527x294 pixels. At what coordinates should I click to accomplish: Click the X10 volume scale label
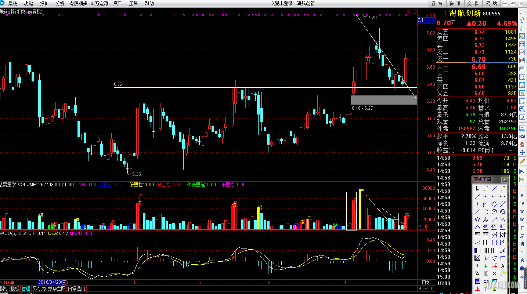[x=422, y=227]
